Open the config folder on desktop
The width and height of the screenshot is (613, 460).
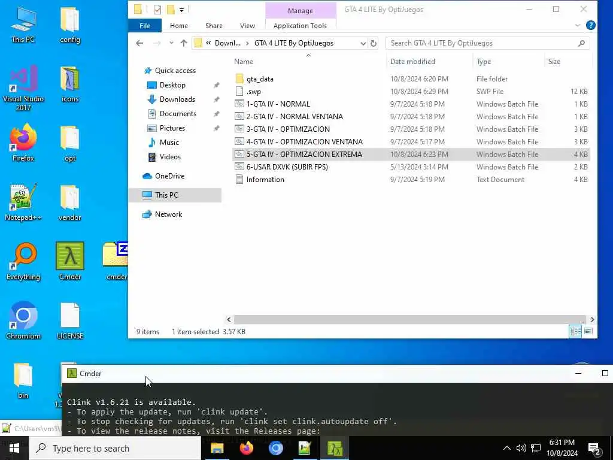(x=70, y=24)
